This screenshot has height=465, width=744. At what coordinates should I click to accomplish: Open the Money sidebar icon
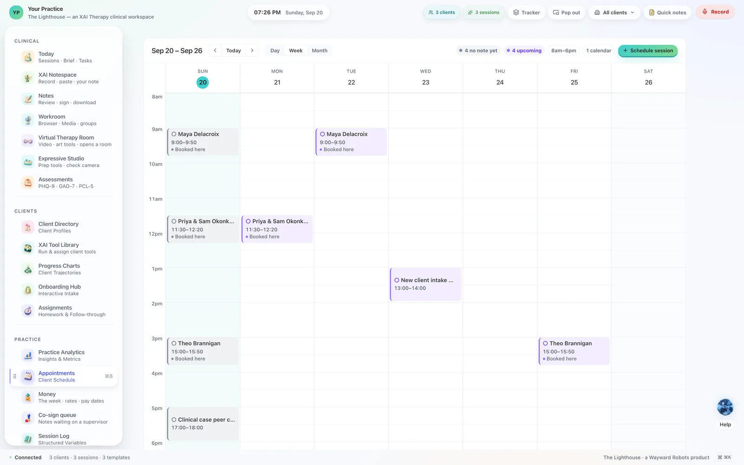pos(28,398)
